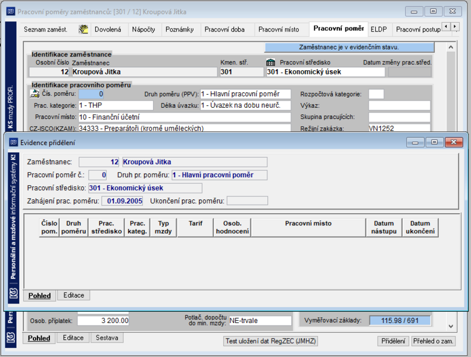Viewport: 471px width, 357px height.
Task: Click Test uložení dat RegZEC (JMHZ) button
Action: pos(271,341)
